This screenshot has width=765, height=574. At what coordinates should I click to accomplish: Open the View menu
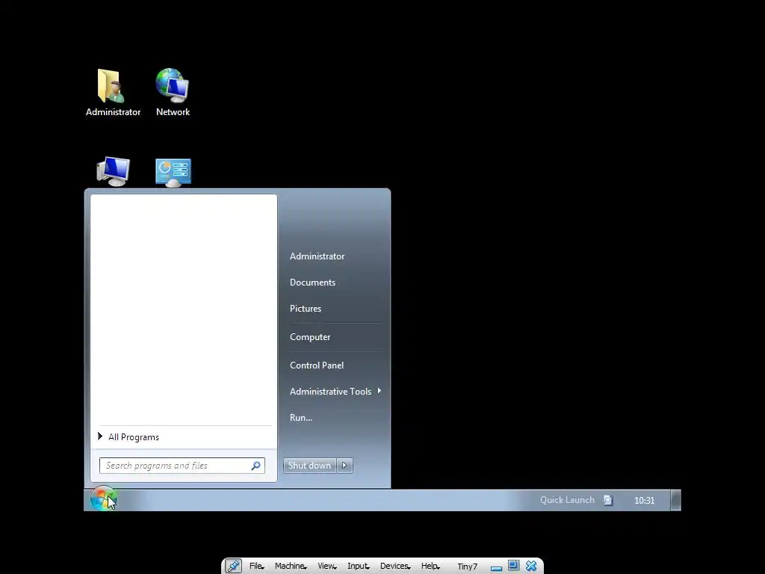[x=326, y=566]
